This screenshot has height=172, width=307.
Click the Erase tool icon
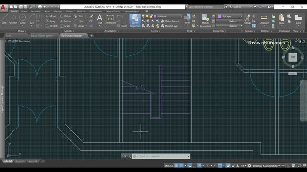pos(91,16)
